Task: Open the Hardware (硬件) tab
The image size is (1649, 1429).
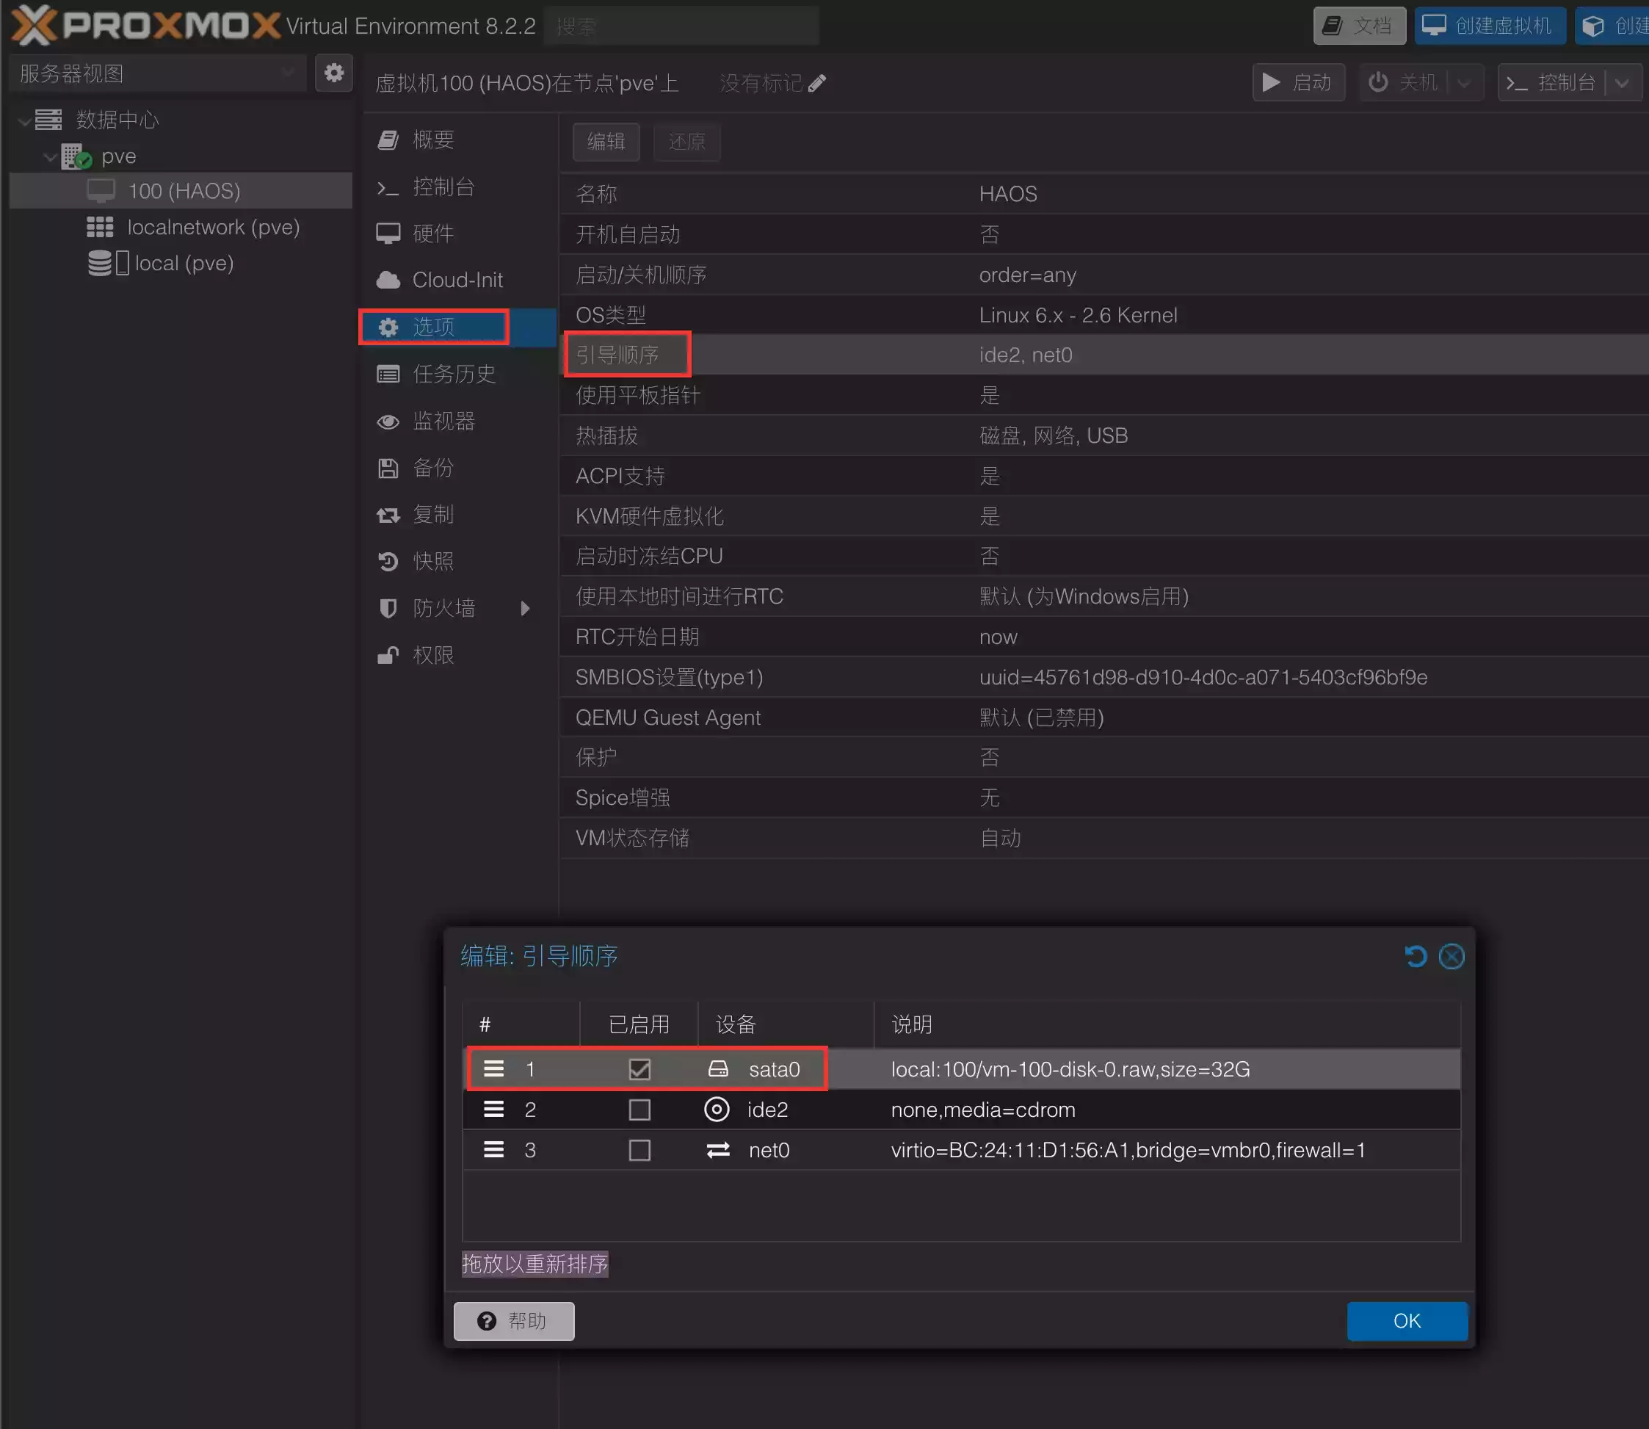Action: [x=433, y=234]
